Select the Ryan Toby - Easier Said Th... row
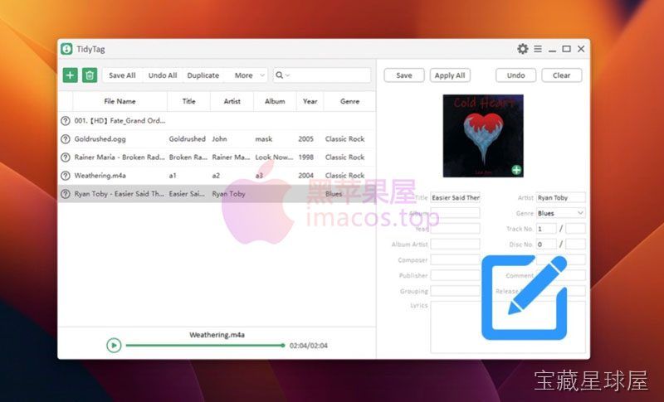 click(217, 194)
